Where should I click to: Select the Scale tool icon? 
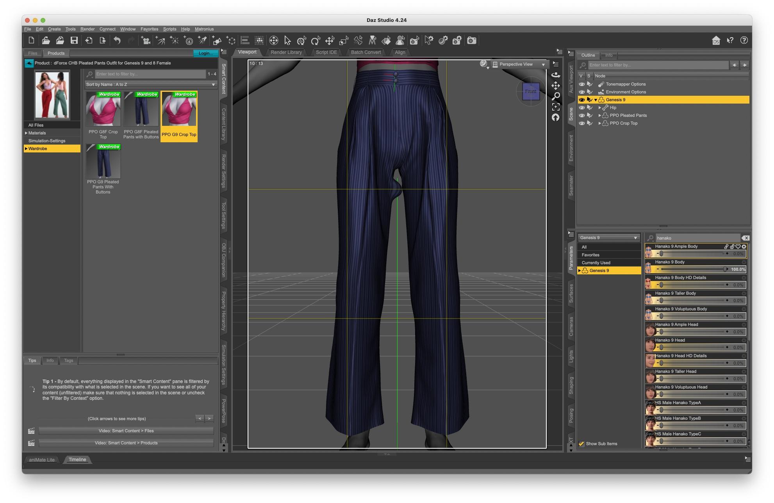coord(344,40)
